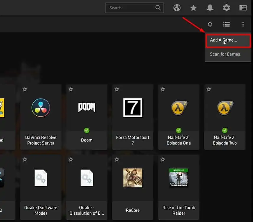The height and width of the screenshot is (222, 253).
Task: Open favorites via the top star icon
Action: [193, 8]
